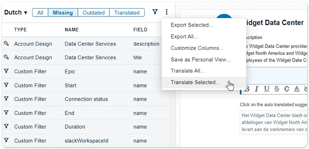Open the text color icon in editor toolbar
The image size is (309, 149).
pos(297,89)
